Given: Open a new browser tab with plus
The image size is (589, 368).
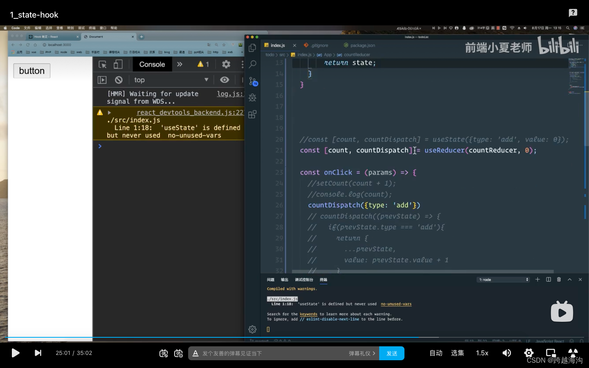Looking at the screenshot, I should [142, 37].
